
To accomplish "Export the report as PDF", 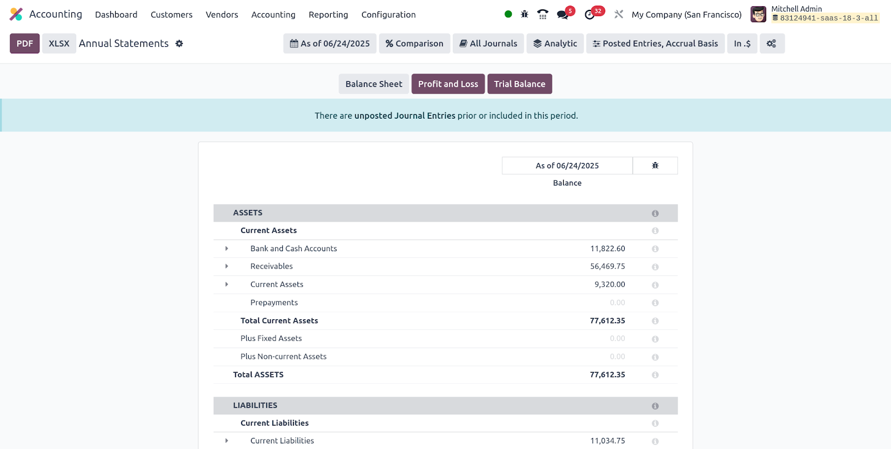I will tap(25, 43).
